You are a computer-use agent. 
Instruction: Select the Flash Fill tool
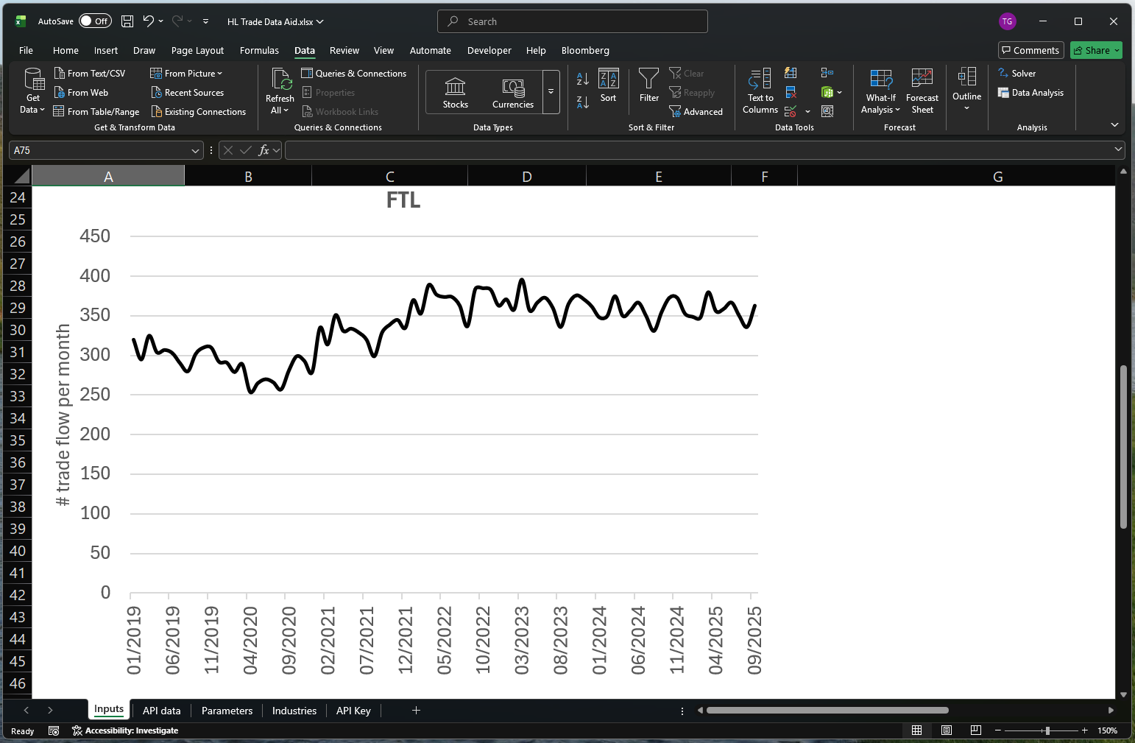(791, 73)
